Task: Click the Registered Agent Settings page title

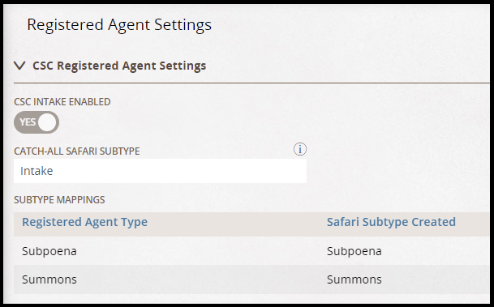Action: [x=119, y=25]
